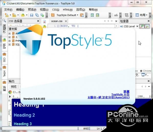Expand the first tree node in 素材库
153x132 pixels.
9,34
